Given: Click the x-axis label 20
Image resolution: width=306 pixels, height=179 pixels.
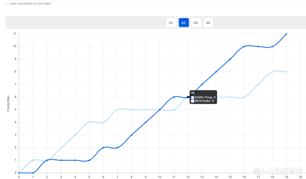Looking at the screenshot, I should (300, 177).
